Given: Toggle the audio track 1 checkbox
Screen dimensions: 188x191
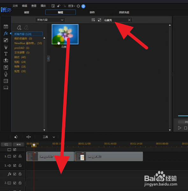Looking at the screenshot, I should tap(15, 165).
